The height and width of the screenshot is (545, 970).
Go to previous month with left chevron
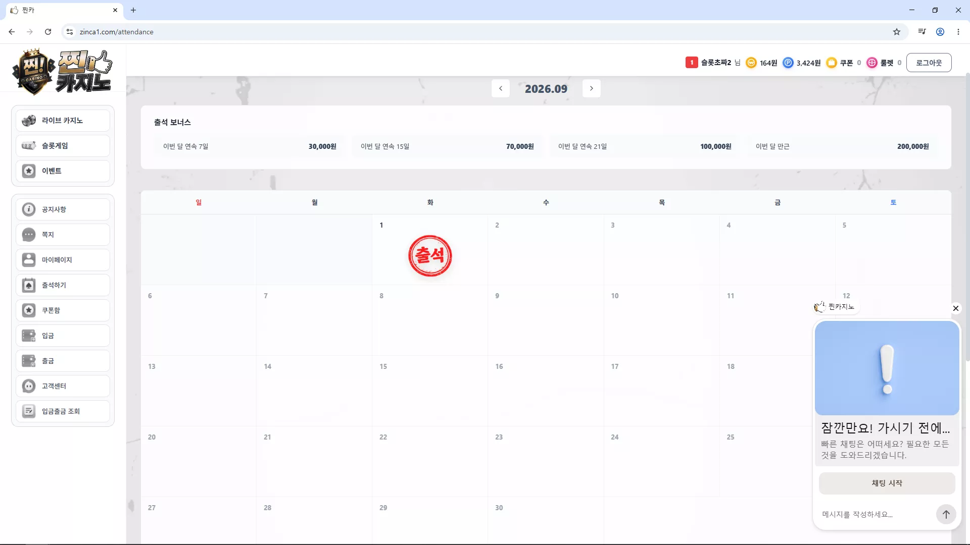tap(501, 88)
